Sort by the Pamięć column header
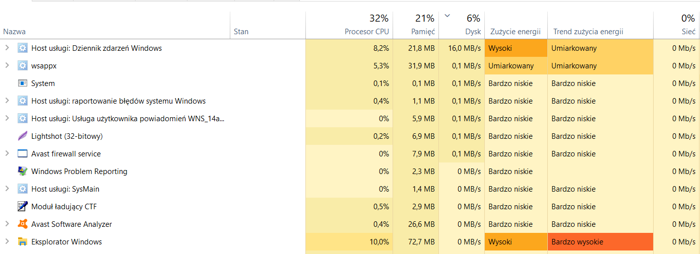This screenshot has width=700, height=254. (x=422, y=31)
